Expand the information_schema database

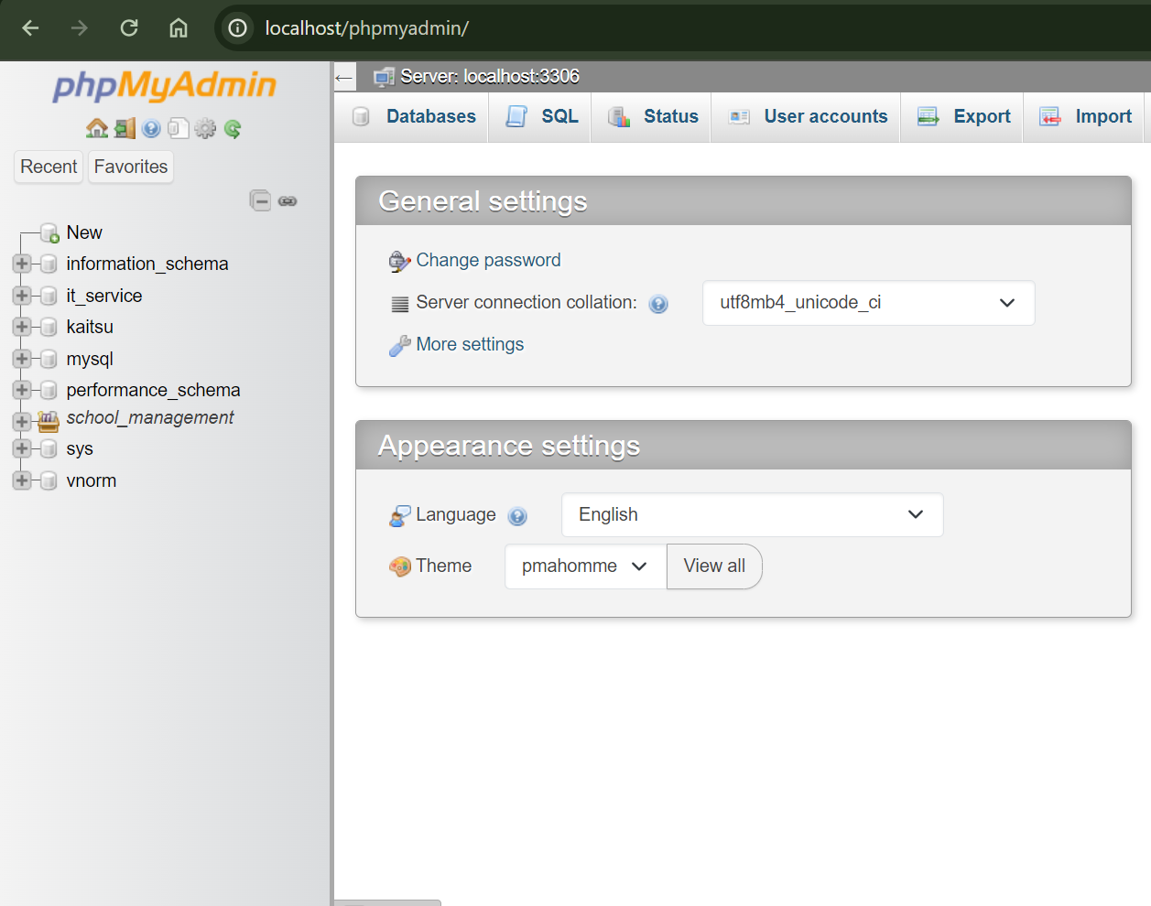(22, 264)
